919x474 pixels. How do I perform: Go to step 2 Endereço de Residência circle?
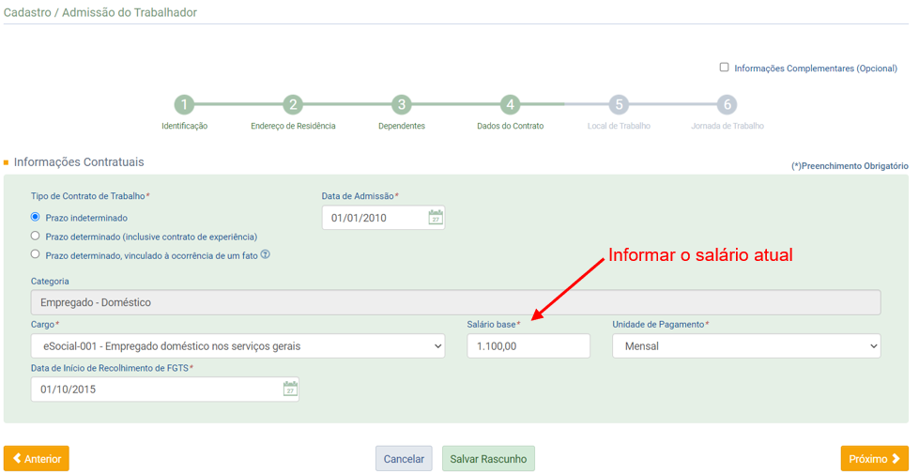293,105
